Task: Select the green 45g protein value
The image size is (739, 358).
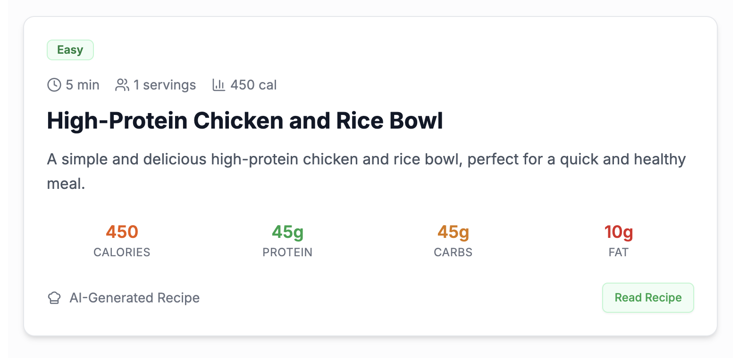Action: pyautogui.click(x=287, y=232)
